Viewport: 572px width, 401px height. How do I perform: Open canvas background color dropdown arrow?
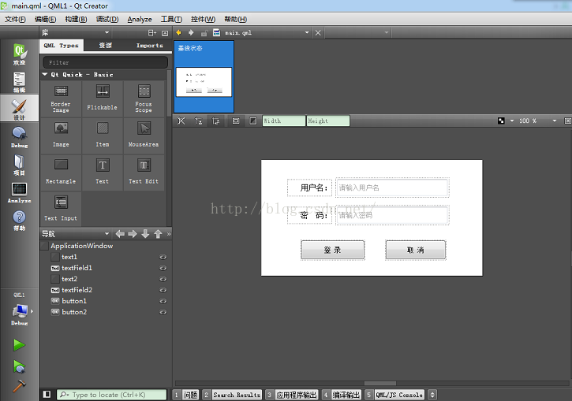[512, 121]
